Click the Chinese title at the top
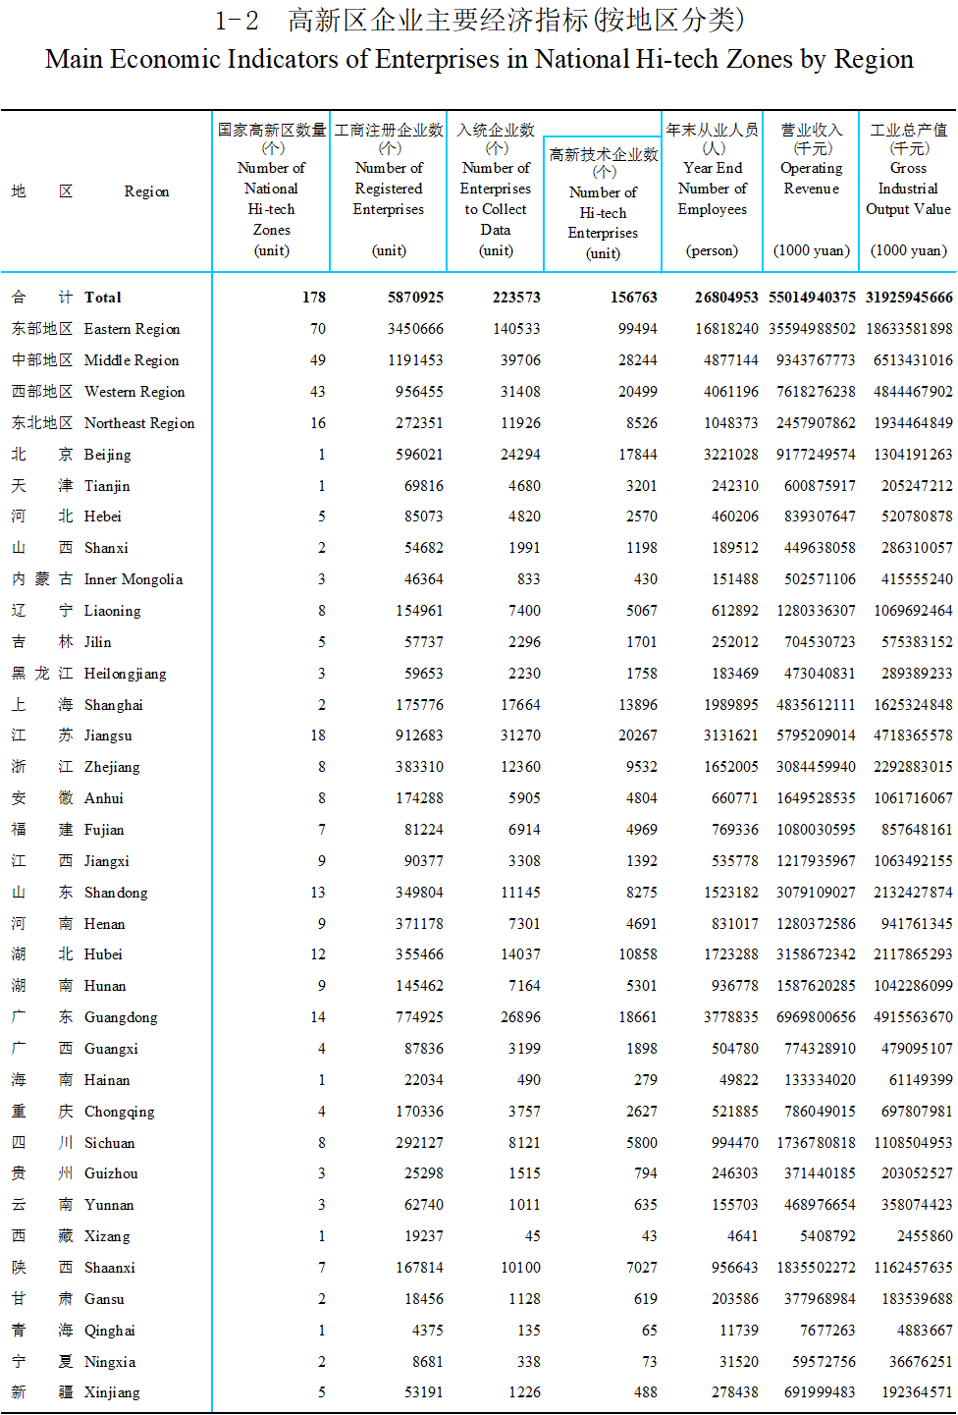The height and width of the screenshot is (1415, 958). pos(479,21)
